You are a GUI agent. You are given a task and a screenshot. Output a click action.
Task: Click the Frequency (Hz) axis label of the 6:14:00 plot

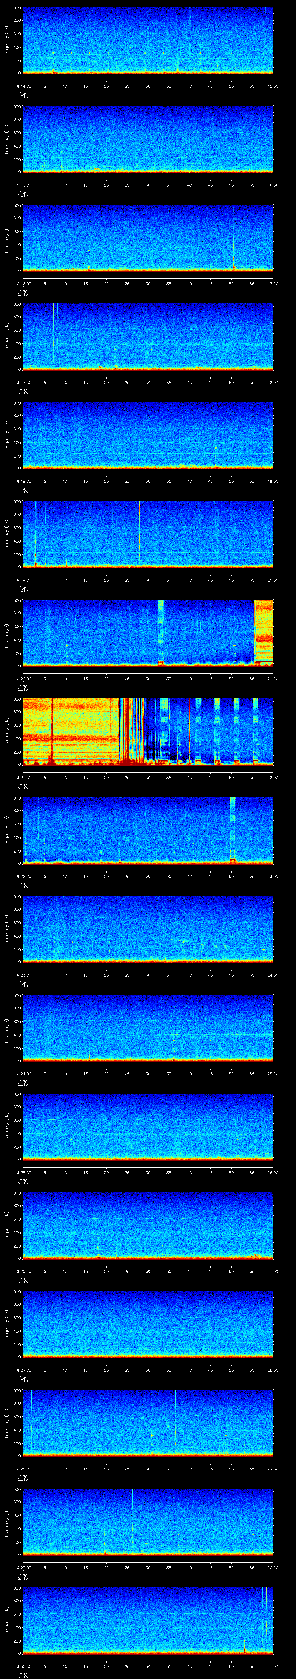coord(7,41)
